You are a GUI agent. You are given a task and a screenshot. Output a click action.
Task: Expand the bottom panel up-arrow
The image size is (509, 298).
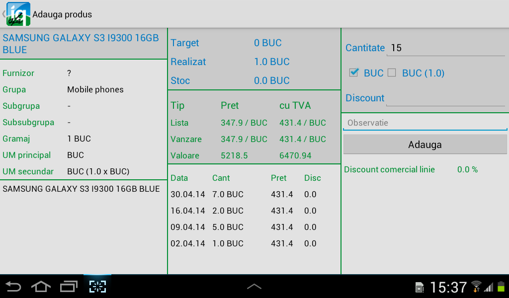coord(254,286)
